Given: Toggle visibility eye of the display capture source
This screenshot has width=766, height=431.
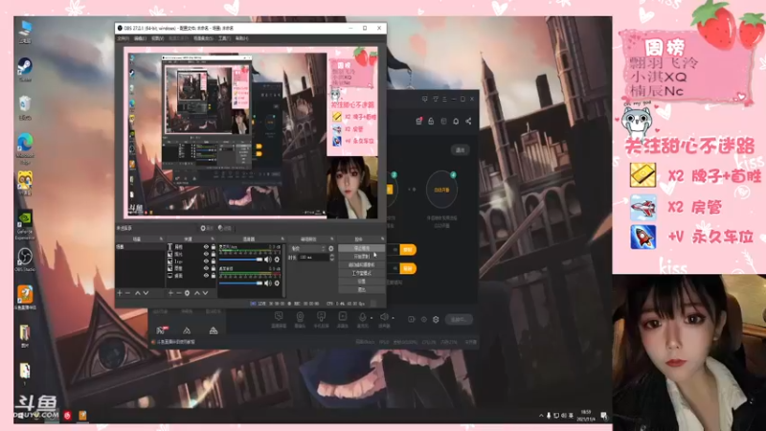Looking at the screenshot, I should (206, 276).
